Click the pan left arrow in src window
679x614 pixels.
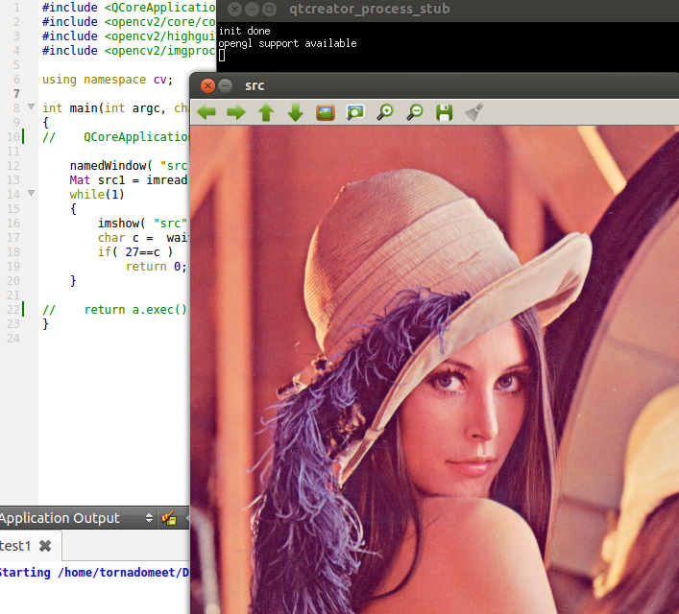206,112
